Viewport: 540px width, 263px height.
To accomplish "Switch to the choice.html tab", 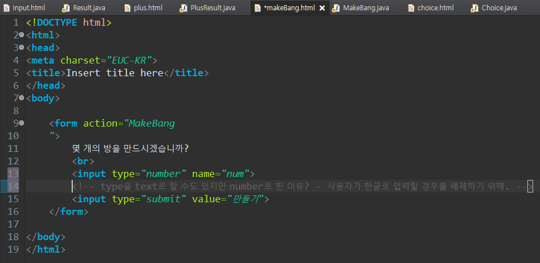I will [431, 7].
